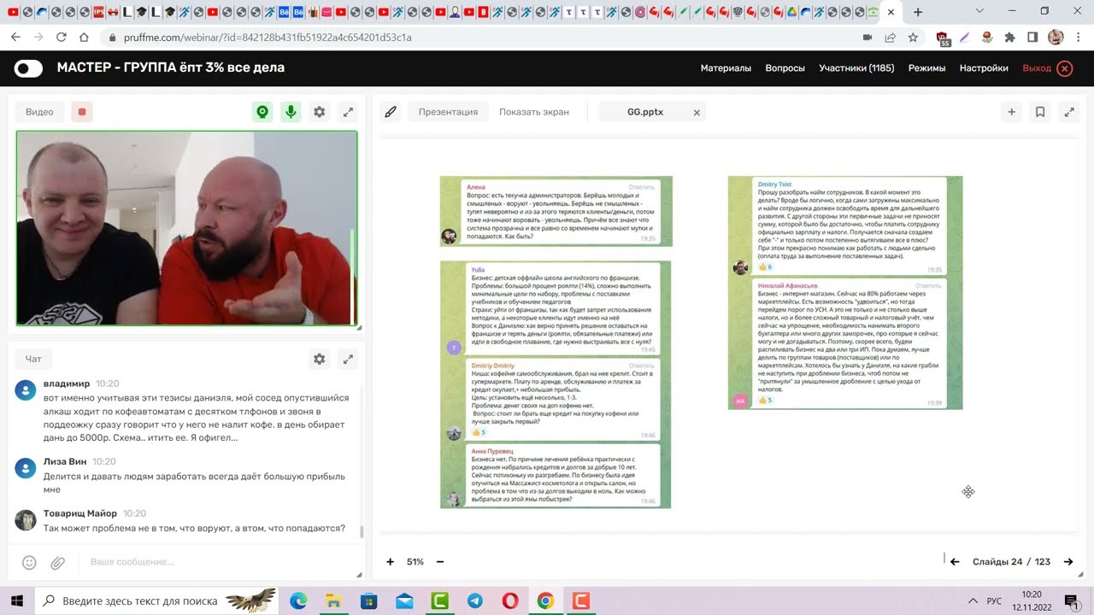Click the bookmark icon above the presentation
The image size is (1094, 615).
(1040, 112)
